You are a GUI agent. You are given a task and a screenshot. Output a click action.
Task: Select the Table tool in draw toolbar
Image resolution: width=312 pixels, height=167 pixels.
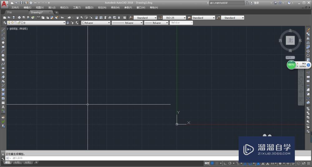pos(3,103)
